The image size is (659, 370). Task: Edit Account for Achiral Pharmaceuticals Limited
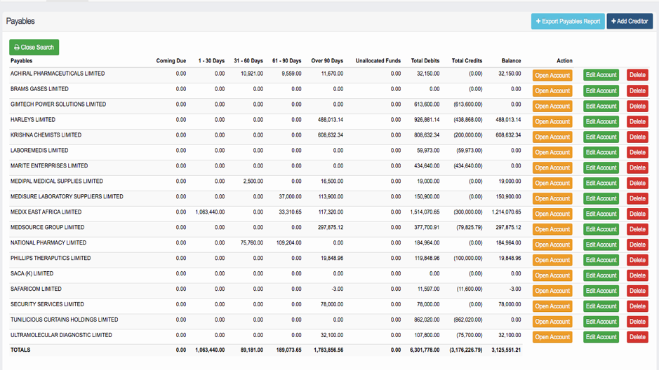601,75
